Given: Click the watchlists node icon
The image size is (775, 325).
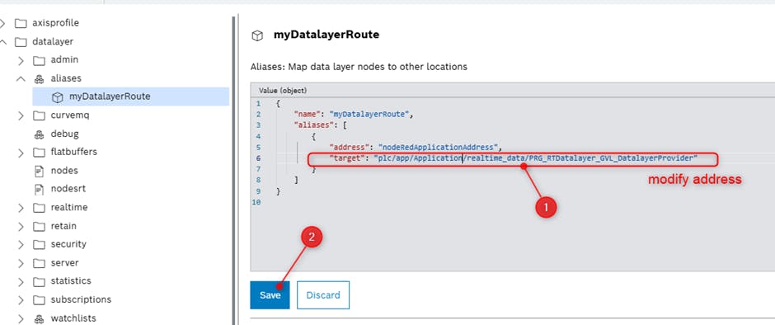Looking at the screenshot, I should (39, 319).
